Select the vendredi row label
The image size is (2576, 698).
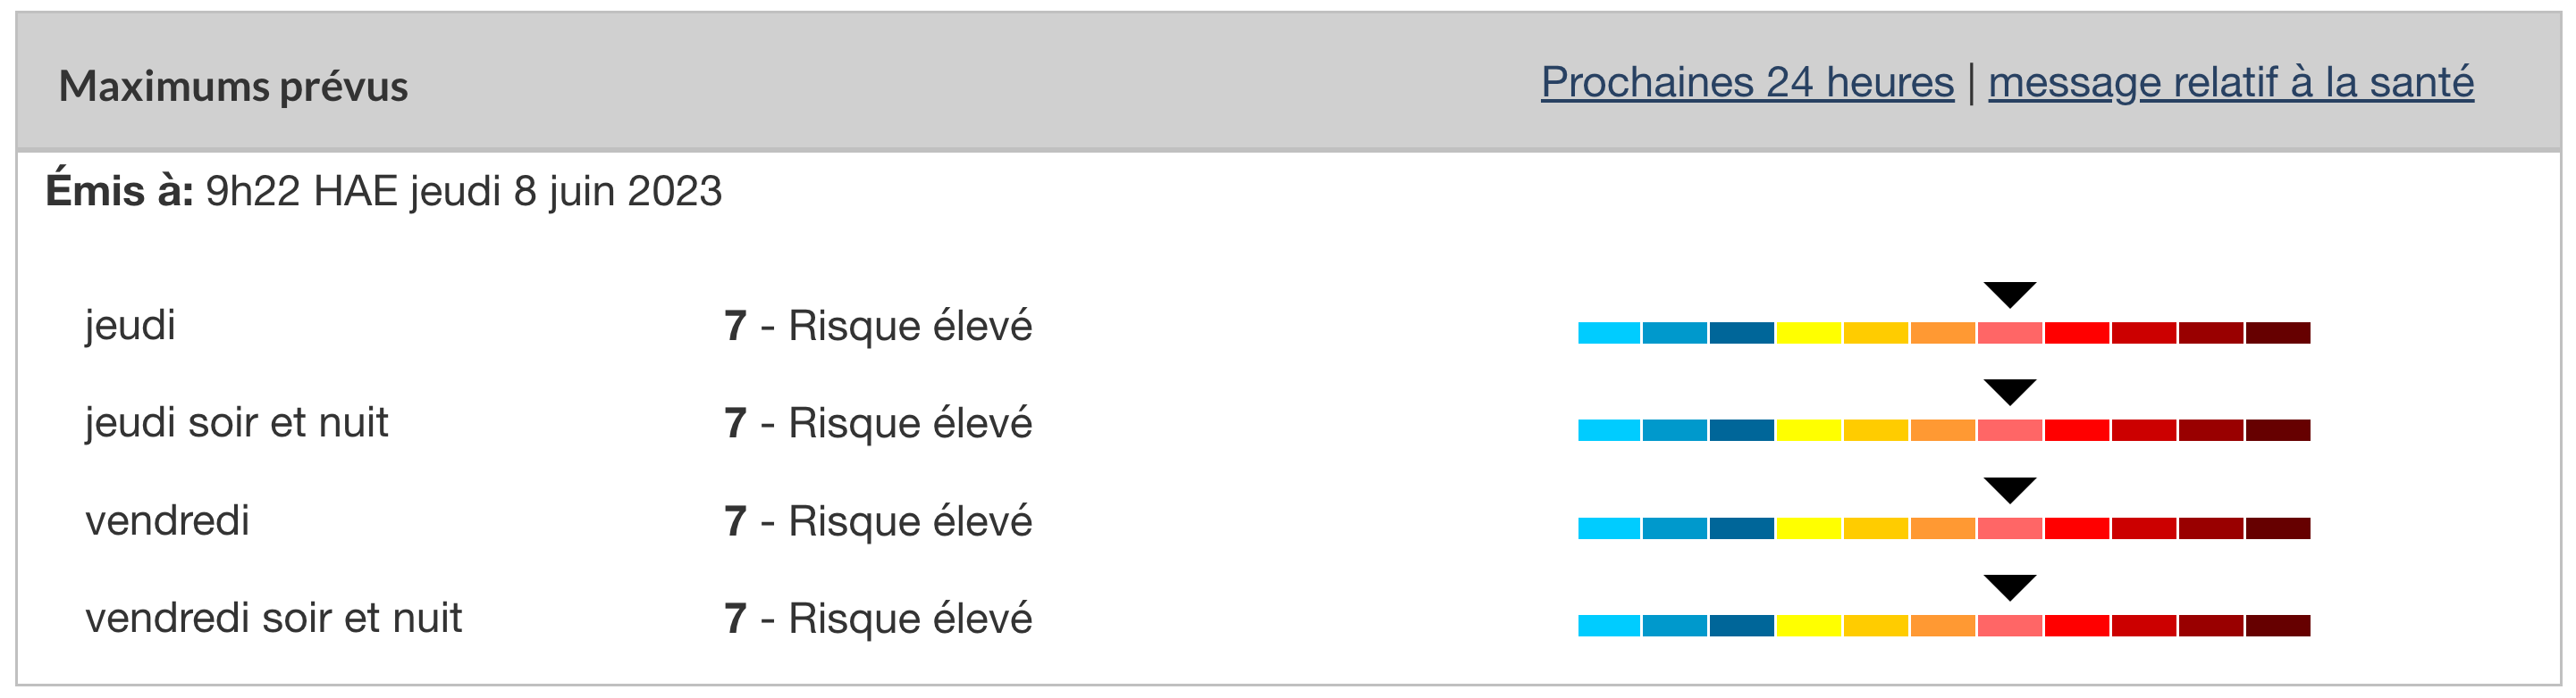point(167,521)
